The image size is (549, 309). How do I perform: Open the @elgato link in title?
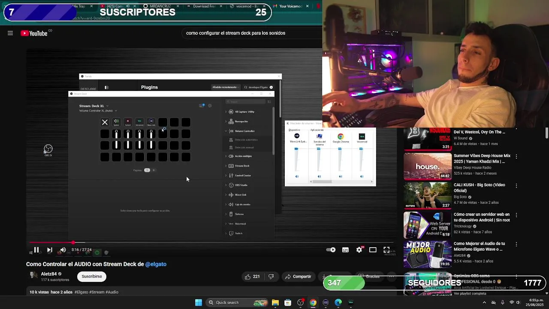[x=156, y=264]
